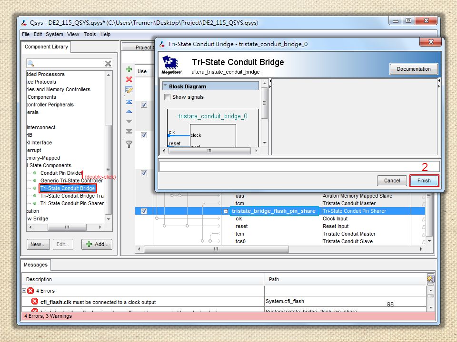Image resolution: width=457 pixels, height=342 pixels.
Task: Select the Messages tab
Action: (36, 265)
